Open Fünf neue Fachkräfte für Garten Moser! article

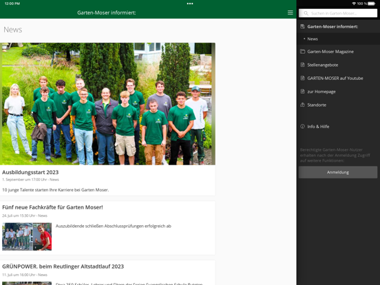tap(52, 207)
